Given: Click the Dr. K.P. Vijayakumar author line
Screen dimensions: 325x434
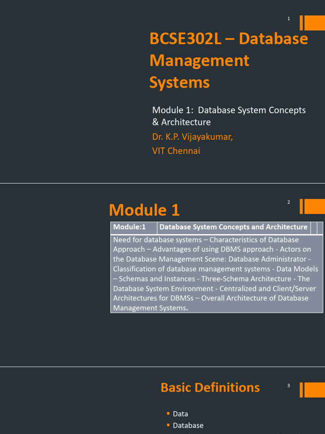Looking at the screenshot, I should pos(193,137).
